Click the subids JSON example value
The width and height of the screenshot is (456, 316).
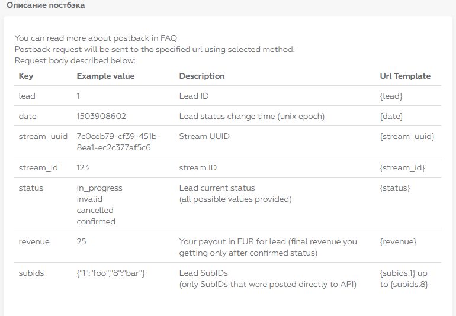pos(111,273)
